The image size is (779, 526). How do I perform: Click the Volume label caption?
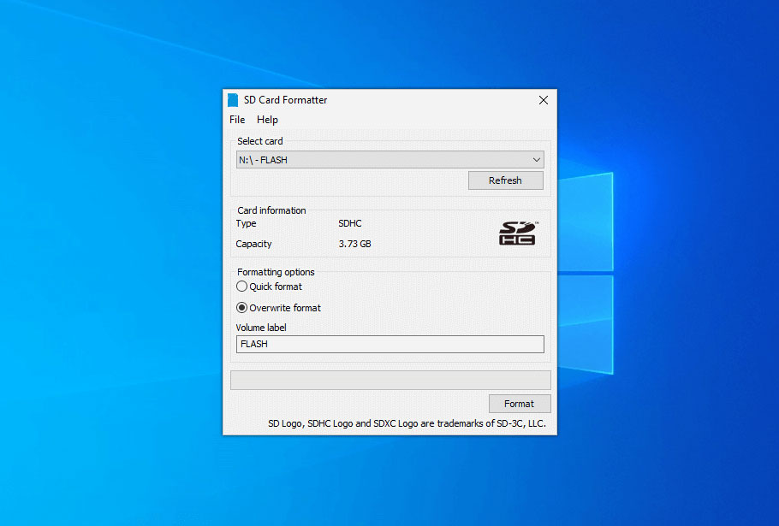[x=261, y=328]
